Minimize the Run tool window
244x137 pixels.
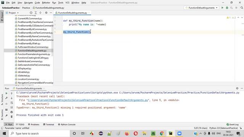pos(242,88)
